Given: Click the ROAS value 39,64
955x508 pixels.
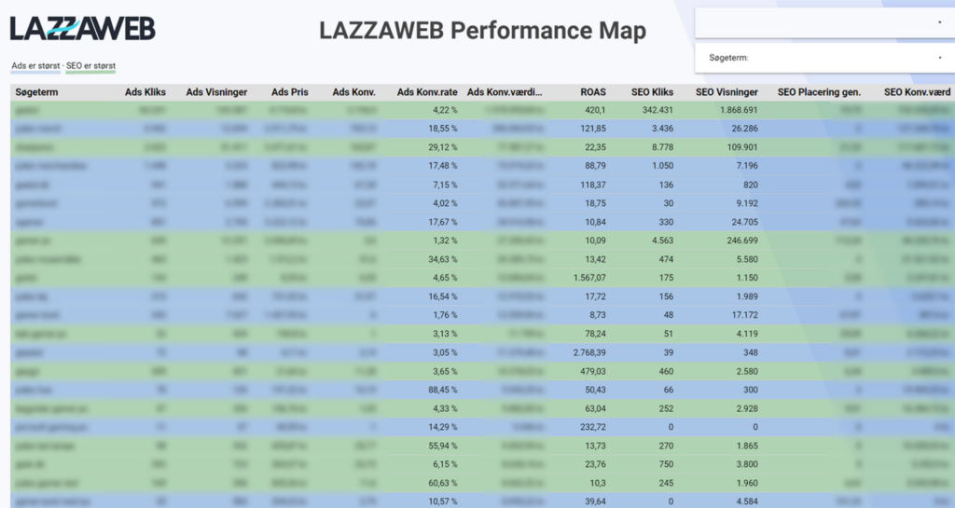Looking at the screenshot, I should tap(595, 501).
